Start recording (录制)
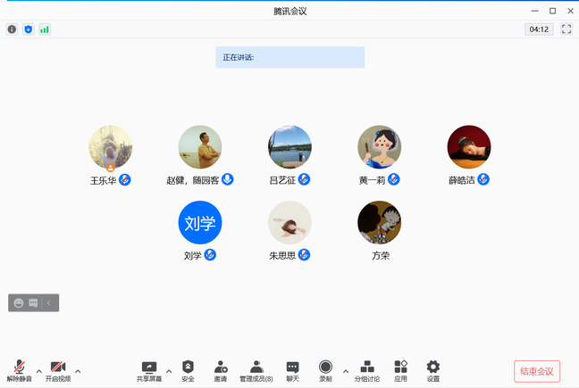The width and height of the screenshot is (579, 388). [325, 370]
